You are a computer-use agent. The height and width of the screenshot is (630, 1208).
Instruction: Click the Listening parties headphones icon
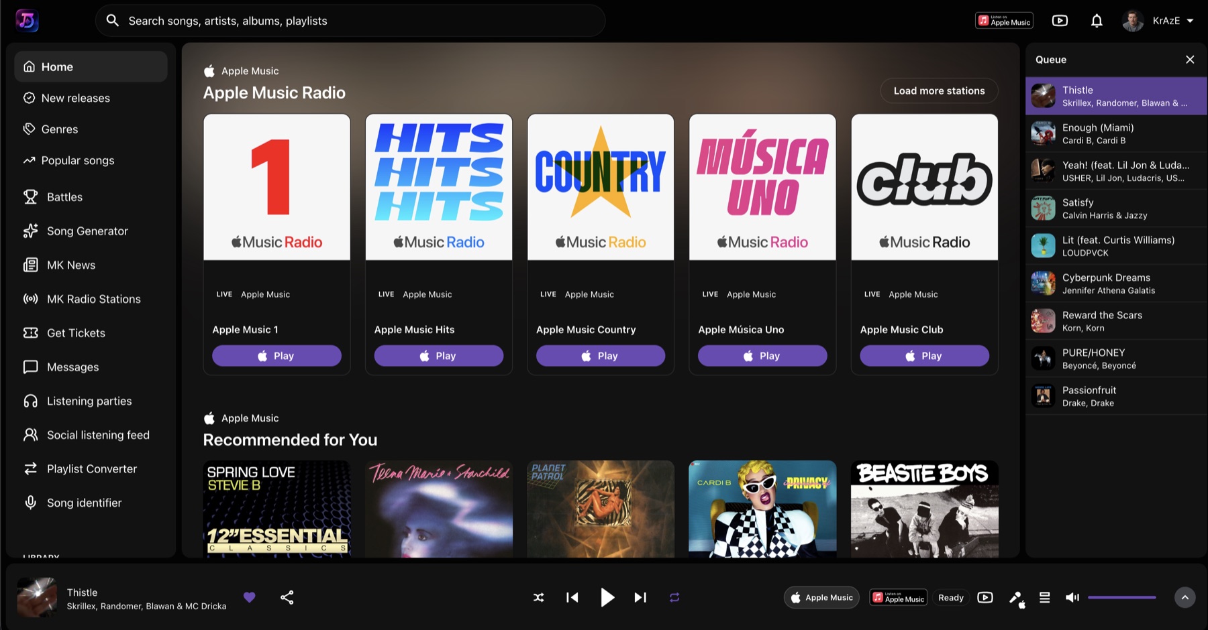click(x=30, y=401)
